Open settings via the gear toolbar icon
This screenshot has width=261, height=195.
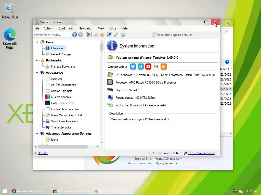coord(123,35)
